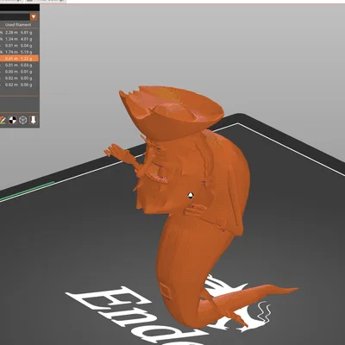Toggle the custom G-code pencil icon
This screenshot has height=345, width=345.
(x=3, y=120)
